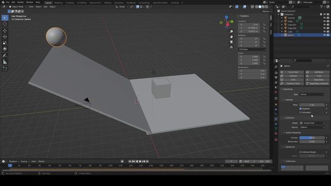The width and height of the screenshot is (331, 186).
Task: Disable render for Cube in outliner
Action: [x=328, y=21]
